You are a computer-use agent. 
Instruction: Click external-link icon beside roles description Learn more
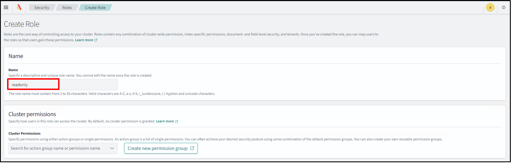tap(96, 40)
